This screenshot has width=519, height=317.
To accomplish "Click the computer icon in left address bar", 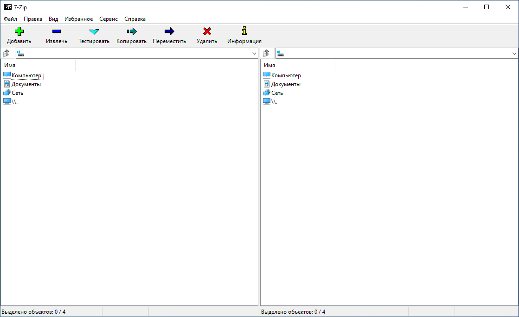I will pos(20,53).
